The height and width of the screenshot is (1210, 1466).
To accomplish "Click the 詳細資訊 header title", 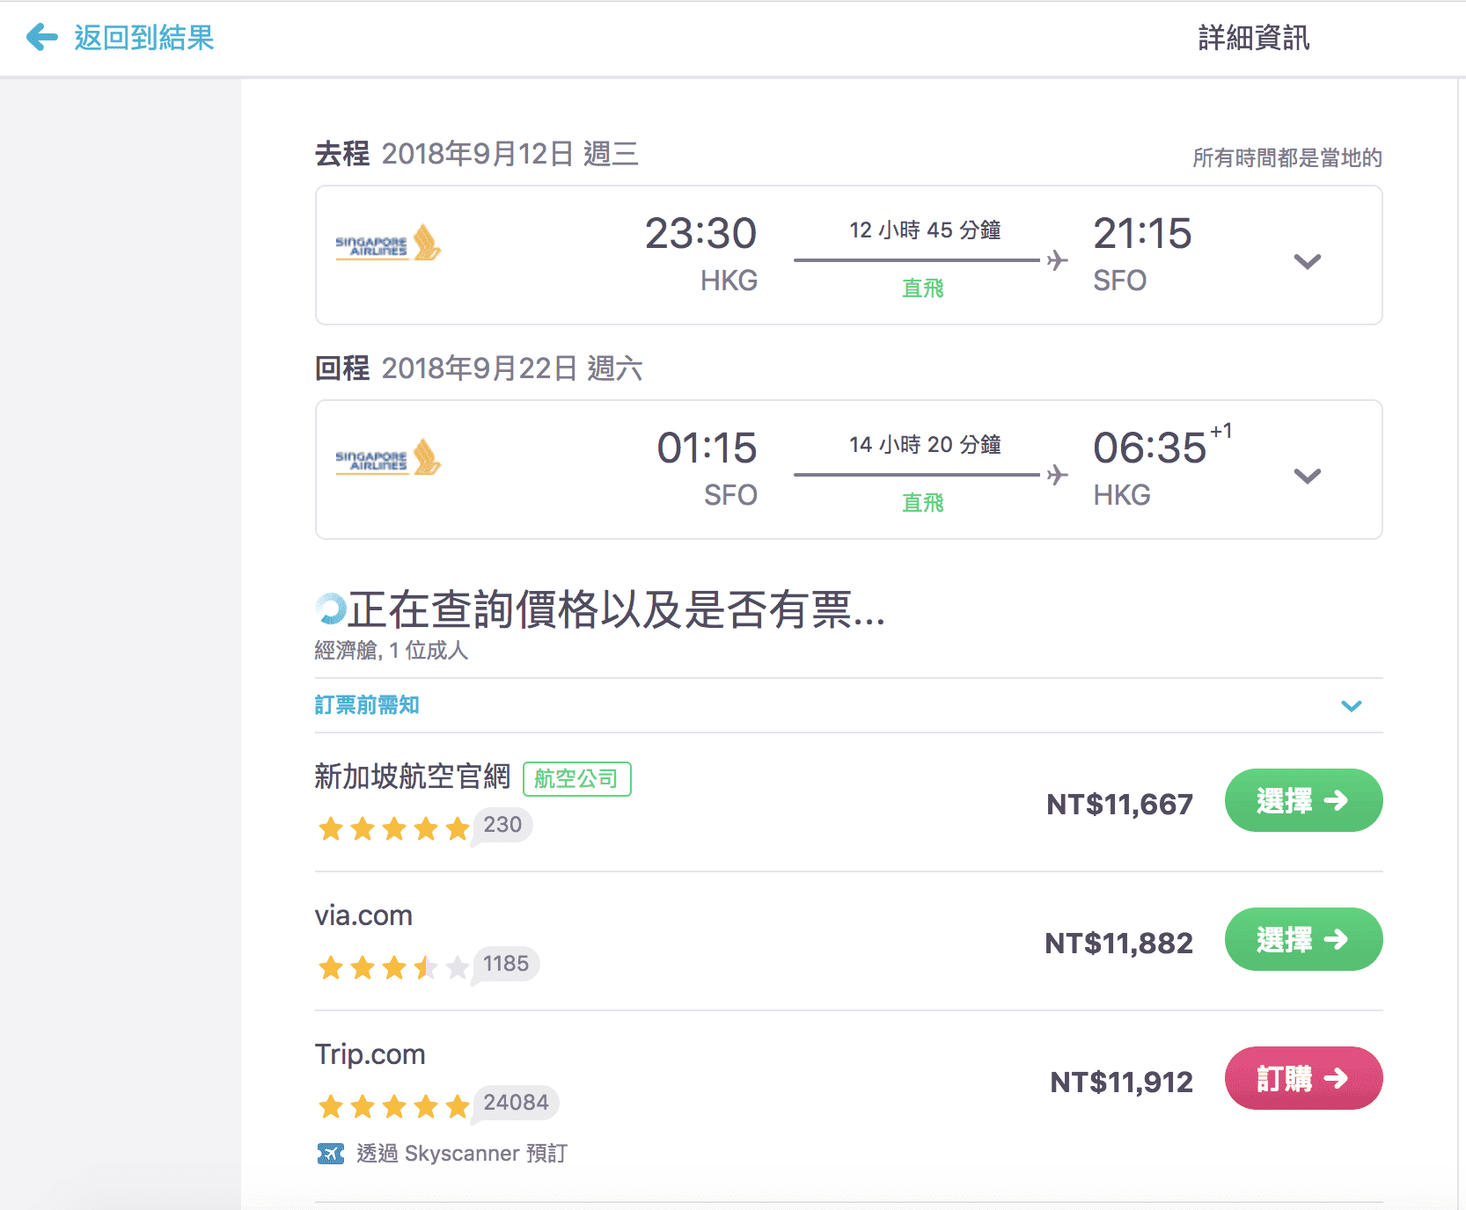I will click(x=1254, y=38).
